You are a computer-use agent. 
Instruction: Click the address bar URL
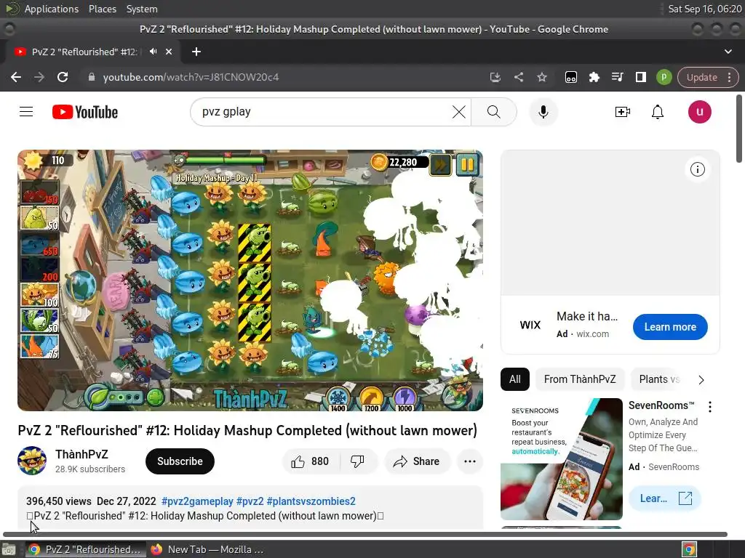point(191,77)
